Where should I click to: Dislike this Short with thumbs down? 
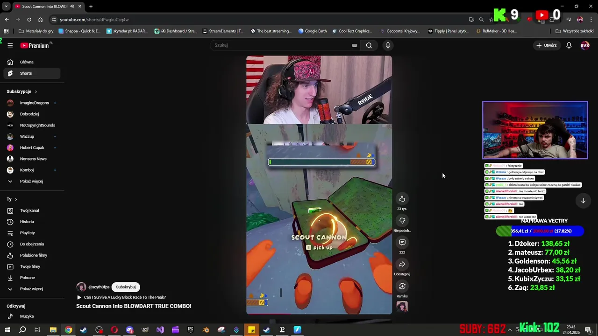tap(402, 220)
